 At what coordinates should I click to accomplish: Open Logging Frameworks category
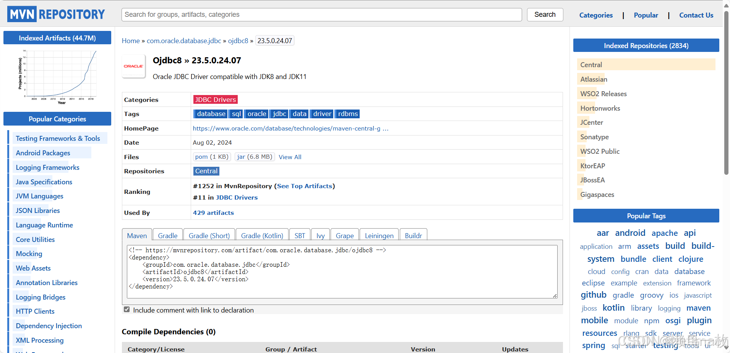48,168
